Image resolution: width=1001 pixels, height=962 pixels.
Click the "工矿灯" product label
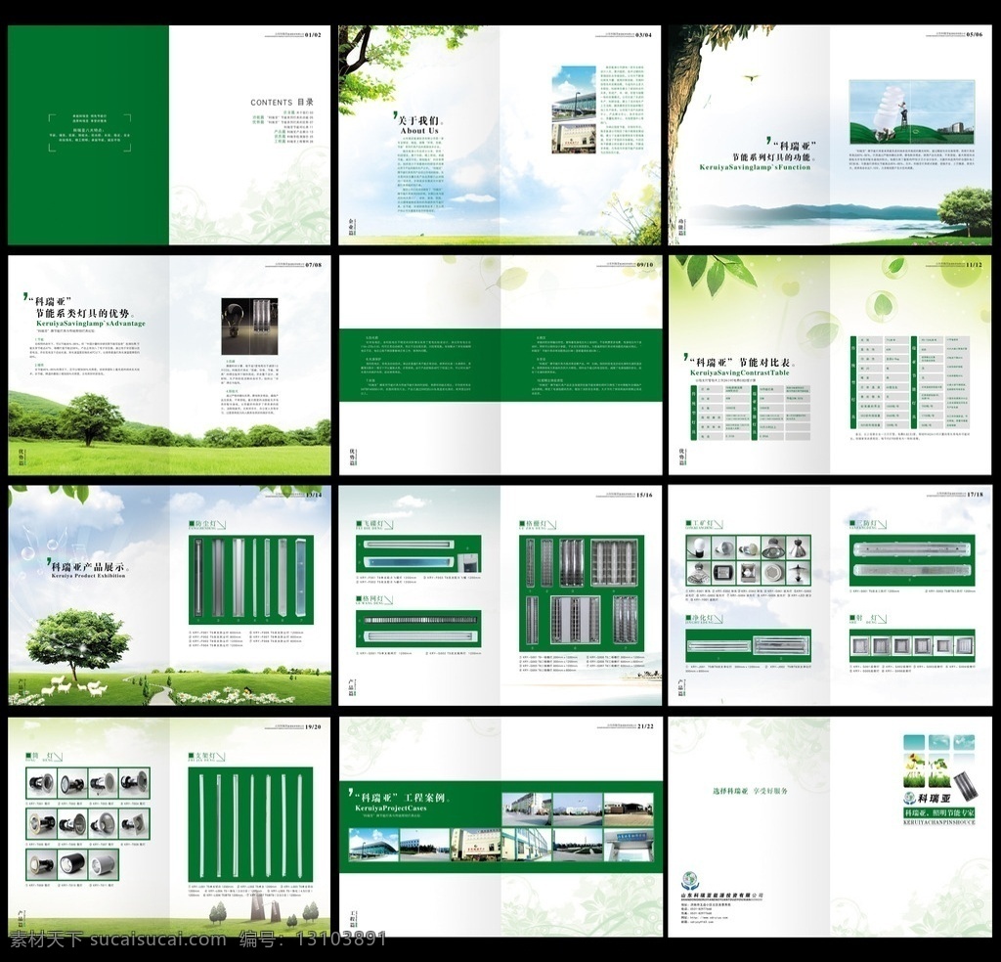pyautogui.click(x=703, y=524)
